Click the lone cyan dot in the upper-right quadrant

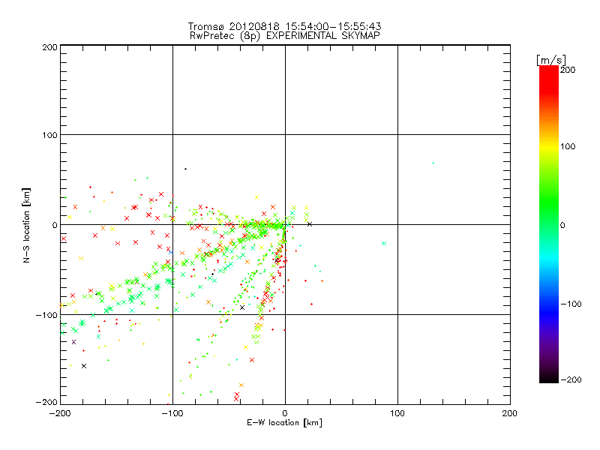tap(433, 163)
